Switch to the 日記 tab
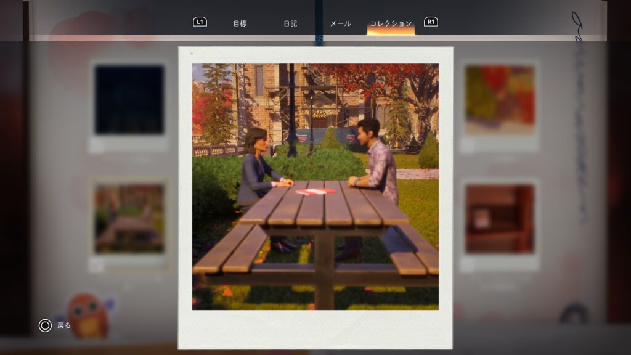The height and width of the screenshot is (355, 631). tap(290, 23)
